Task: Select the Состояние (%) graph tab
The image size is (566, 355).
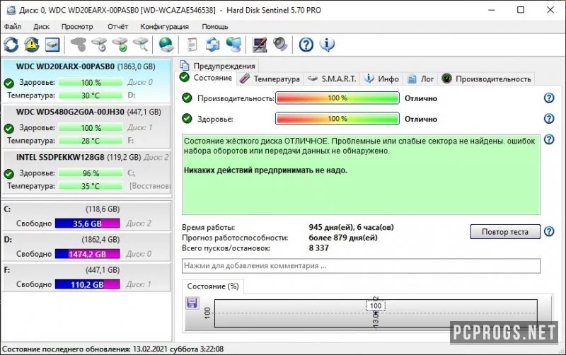Action: 213,286
